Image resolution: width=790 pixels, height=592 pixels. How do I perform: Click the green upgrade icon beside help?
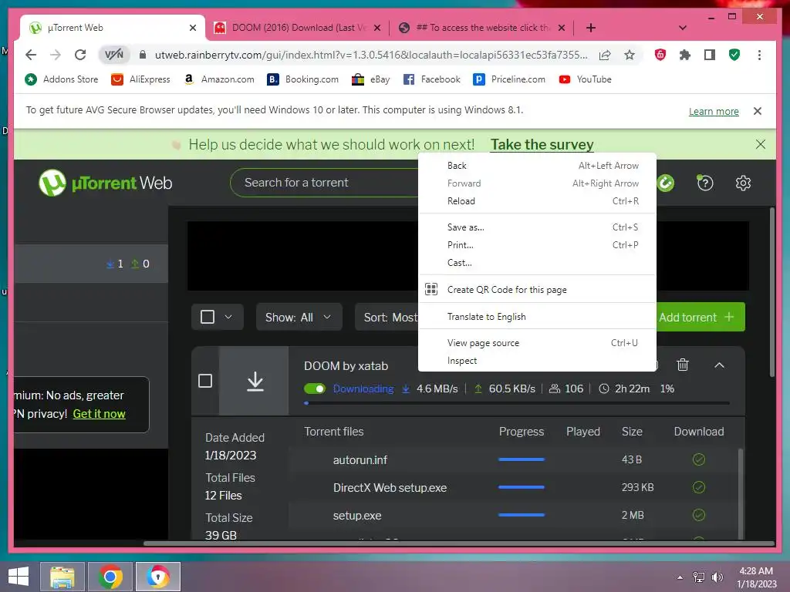point(666,183)
